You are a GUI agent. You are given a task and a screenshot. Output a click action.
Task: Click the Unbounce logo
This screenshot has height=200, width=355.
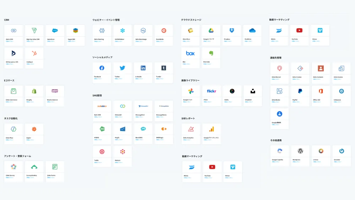coord(342,91)
